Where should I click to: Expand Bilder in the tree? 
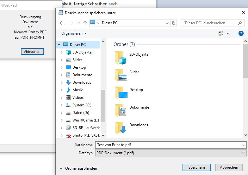[x=61, y=60]
